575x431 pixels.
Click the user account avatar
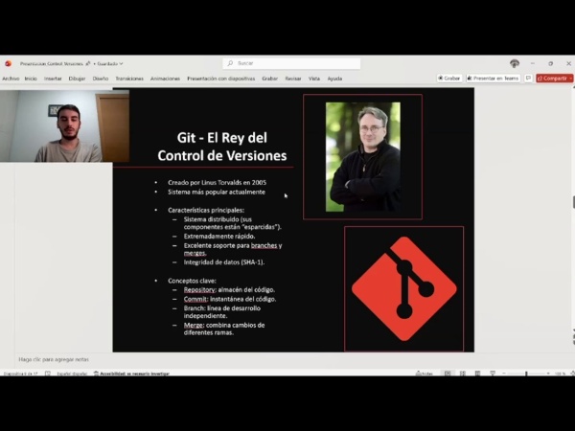tap(515, 63)
